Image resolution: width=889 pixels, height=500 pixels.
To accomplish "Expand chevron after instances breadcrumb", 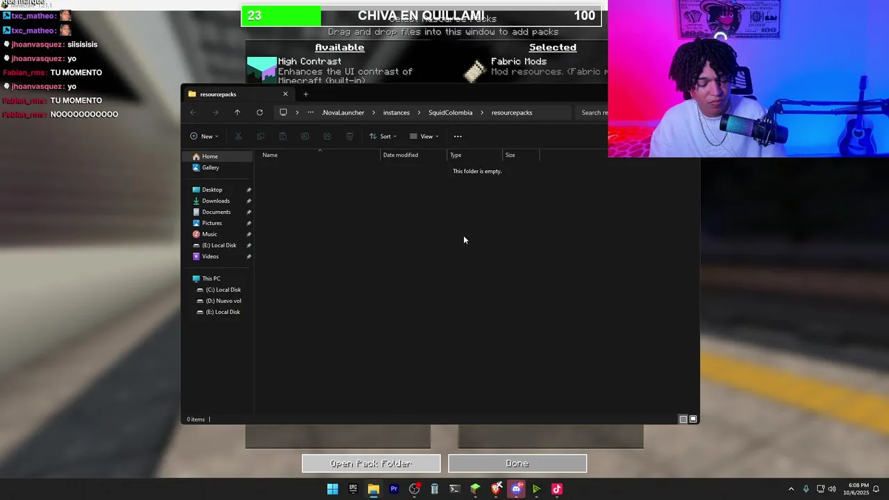I will [419, 112].
